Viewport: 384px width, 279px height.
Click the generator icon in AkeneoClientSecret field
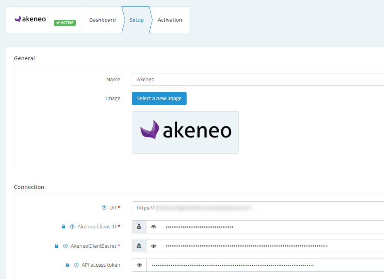click(x=139, y=246)
